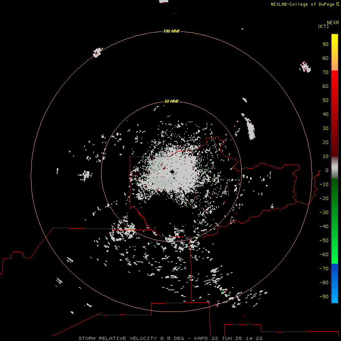Pick the bright red band of the velocity scale
This screenshot has width=341, height=341.
click(335, 114)
